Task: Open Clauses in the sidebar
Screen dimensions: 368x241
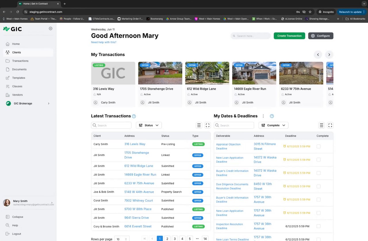Action: pyautogui.click(x=17, y=86)
